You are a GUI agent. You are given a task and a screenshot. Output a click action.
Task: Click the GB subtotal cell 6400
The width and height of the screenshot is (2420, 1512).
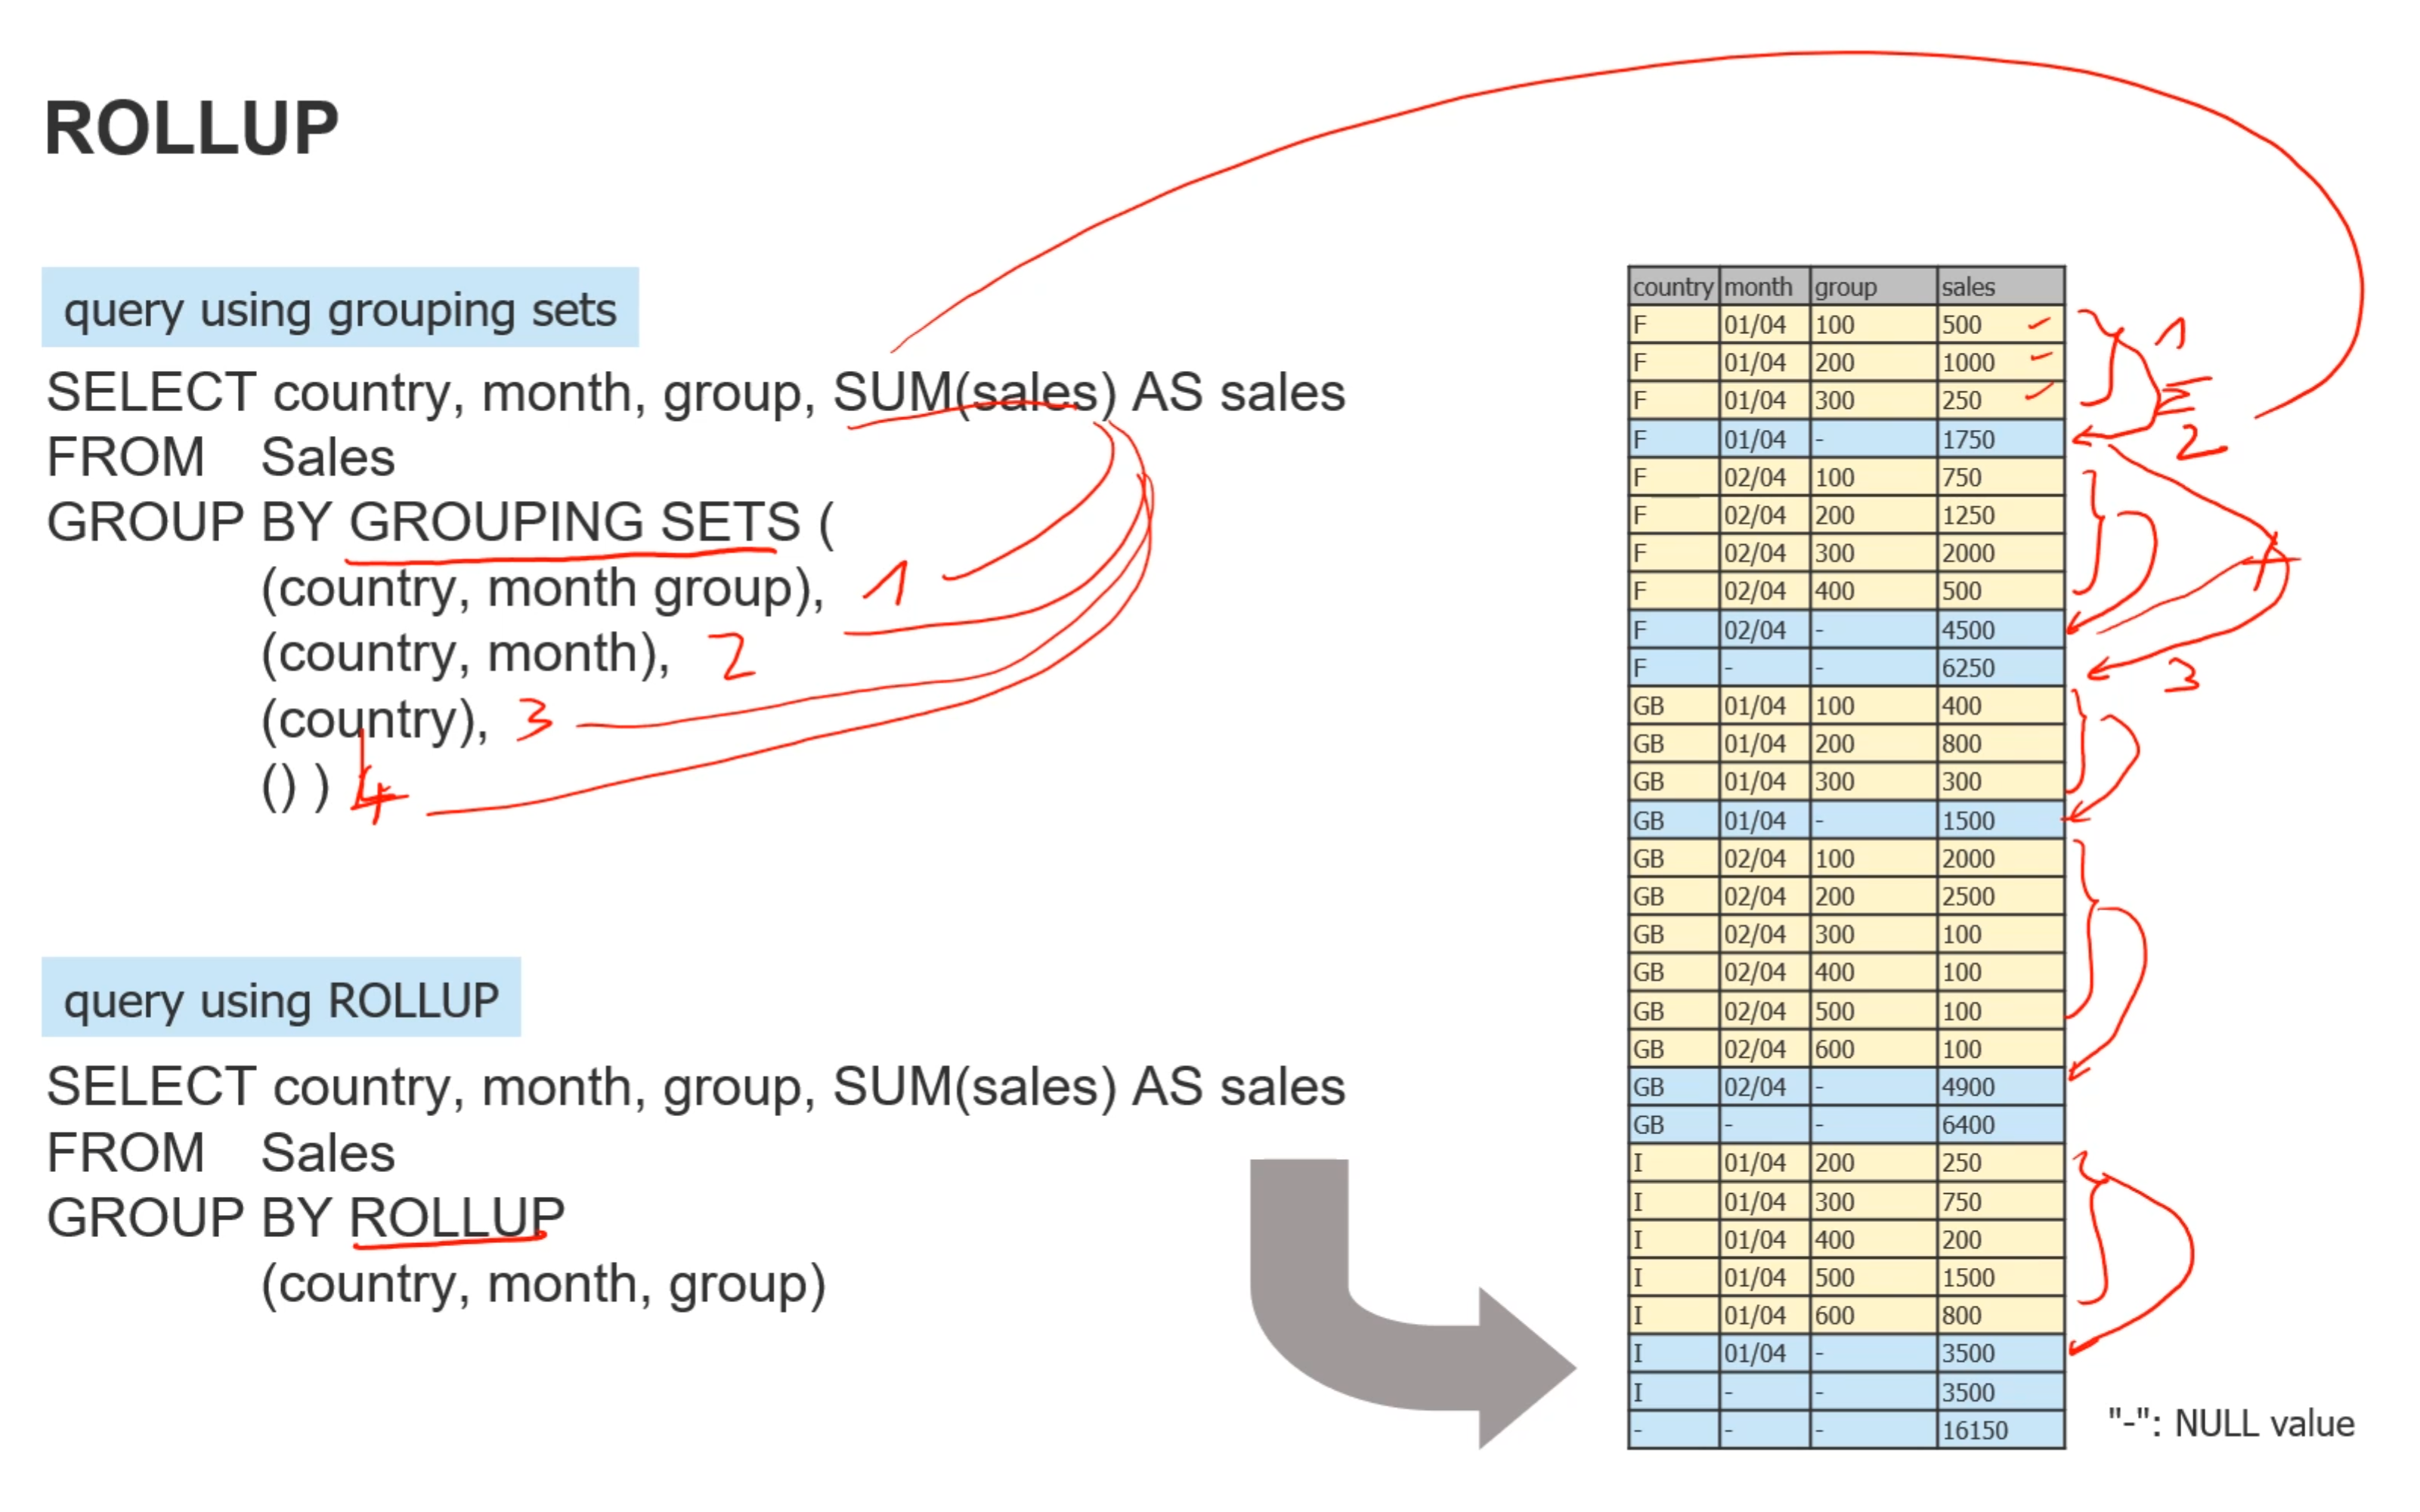click(1967, 1124)
